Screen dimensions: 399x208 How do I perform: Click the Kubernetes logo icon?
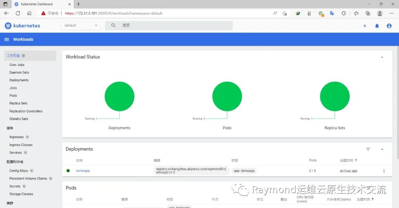(8, 26)
